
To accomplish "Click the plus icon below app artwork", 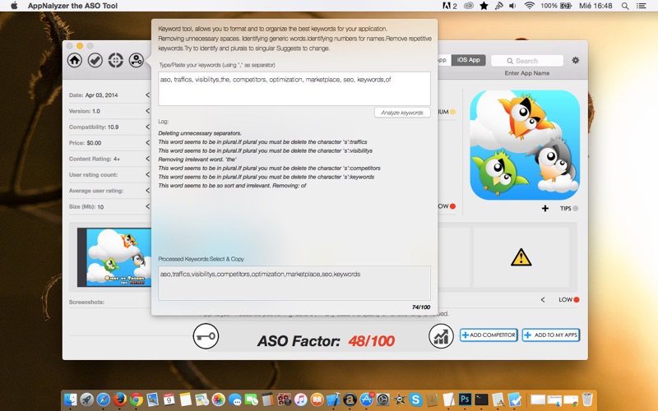I will 545,209.
